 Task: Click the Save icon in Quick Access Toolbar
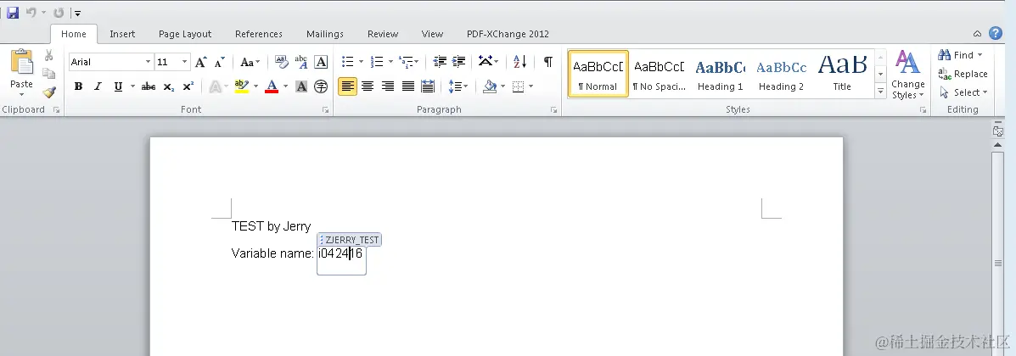click(13, 13)
